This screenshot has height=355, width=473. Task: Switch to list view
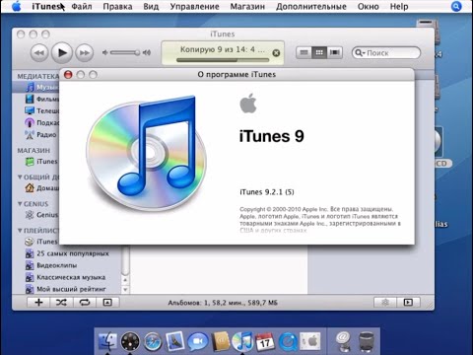304,52
